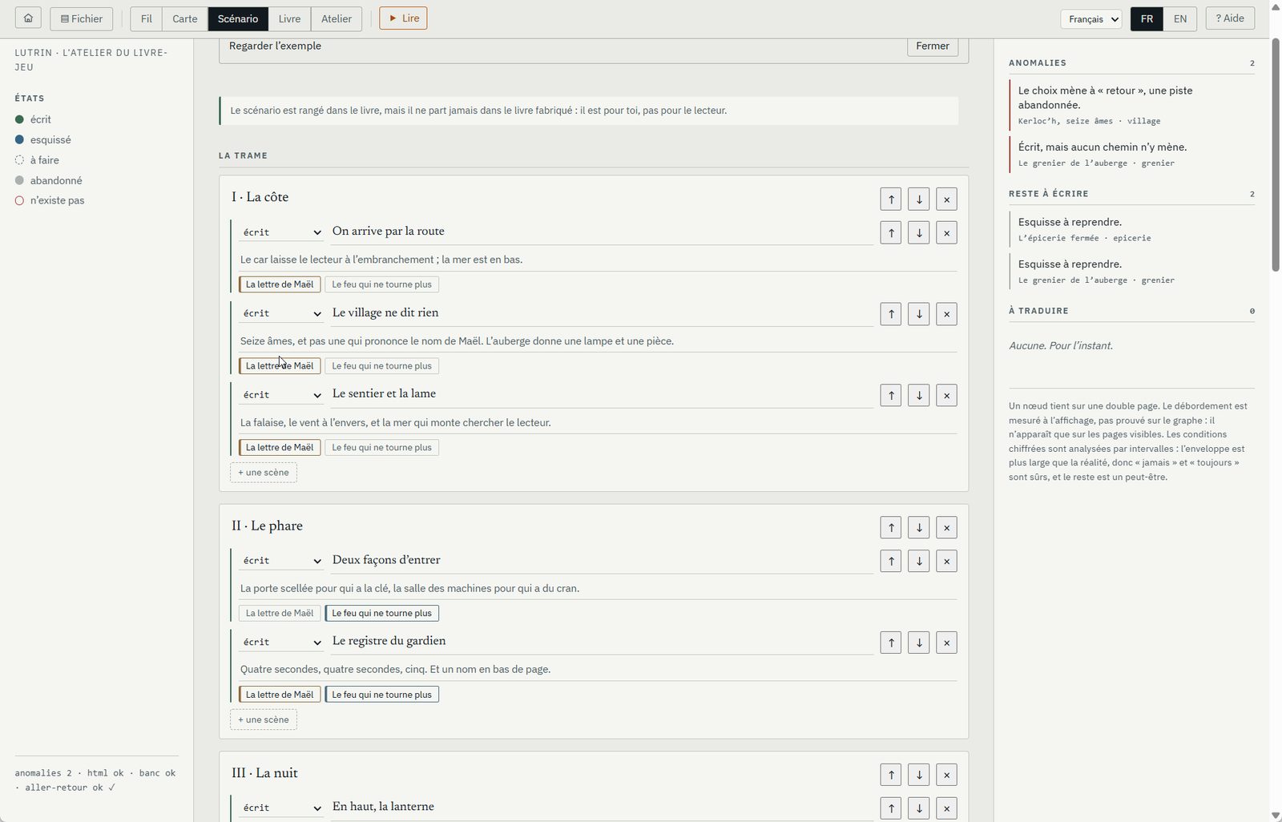This screenshot has width=1282, height=822.
Task: Toggle "La lettre de Maël" on "Deux façons d'entrer"
Action: 280,614
